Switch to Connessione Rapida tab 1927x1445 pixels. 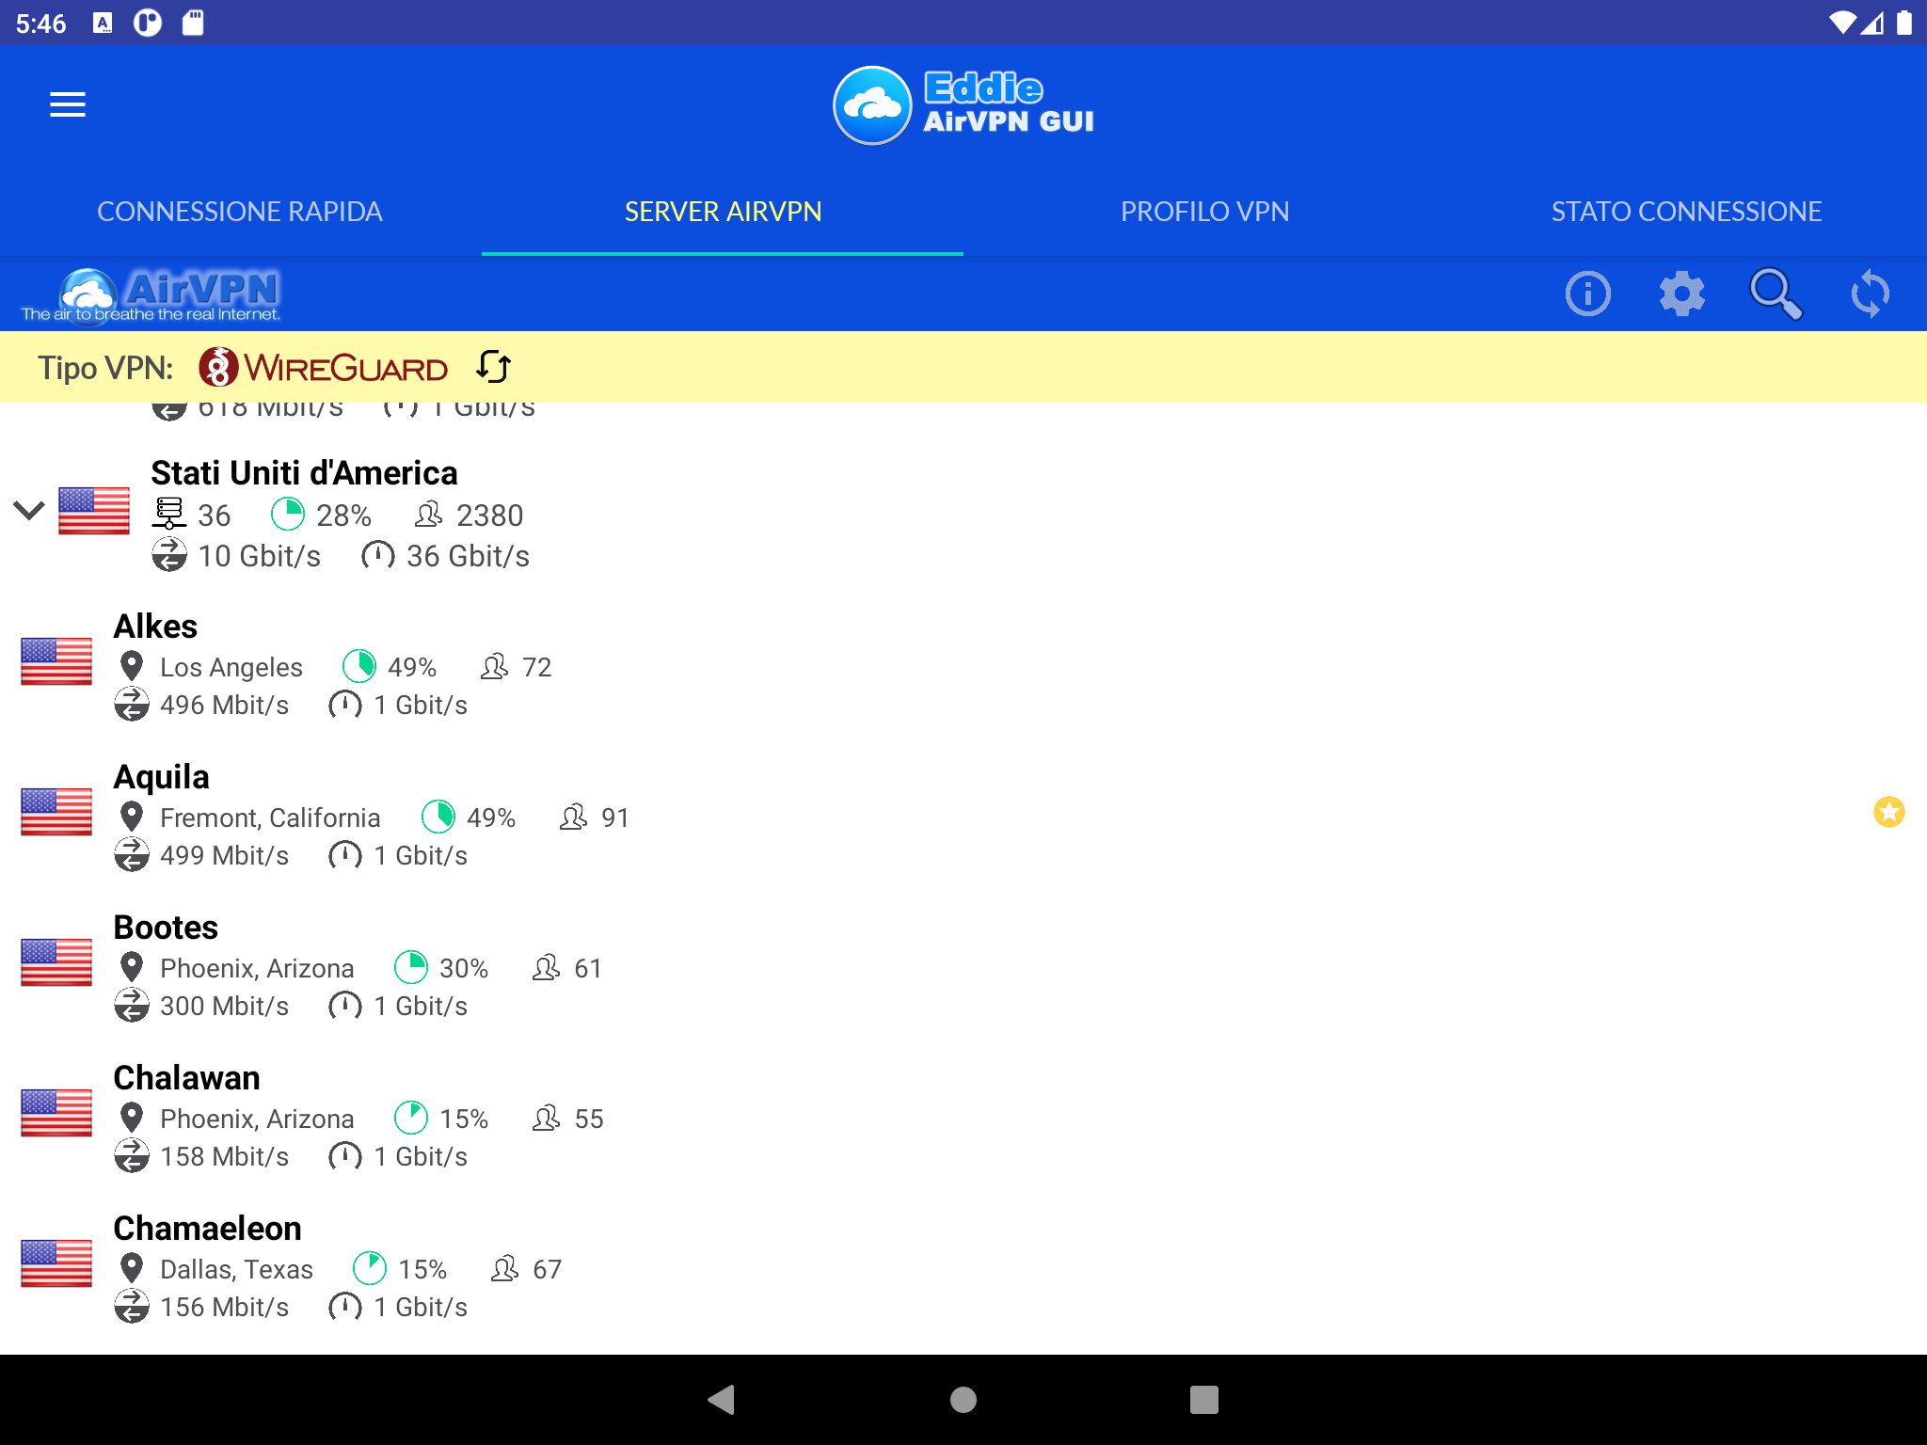[240, 212]
